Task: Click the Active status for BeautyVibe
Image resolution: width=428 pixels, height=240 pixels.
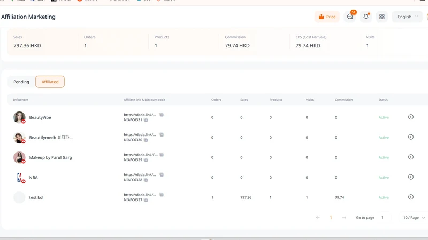Action: point(384,117)
